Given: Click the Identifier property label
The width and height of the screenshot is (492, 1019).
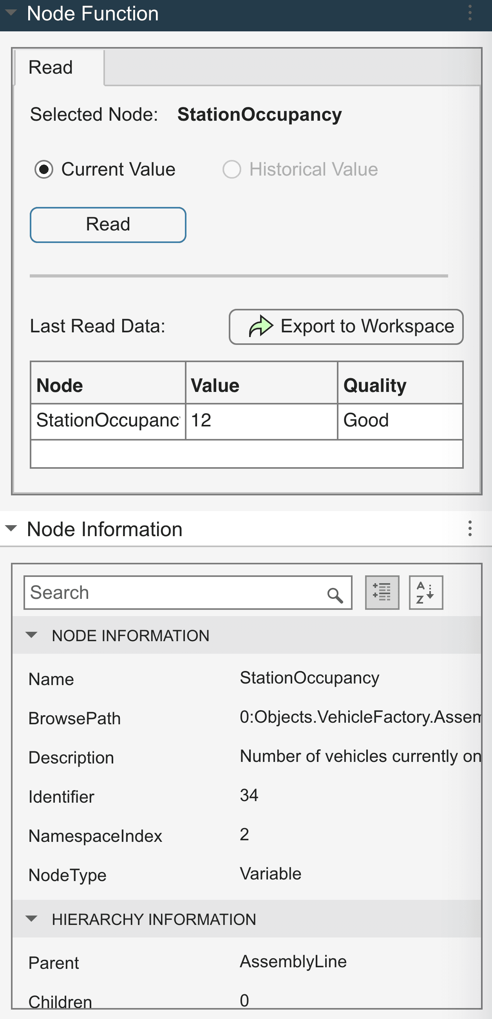Looking at the screenshot, I should tap(62, 797).
